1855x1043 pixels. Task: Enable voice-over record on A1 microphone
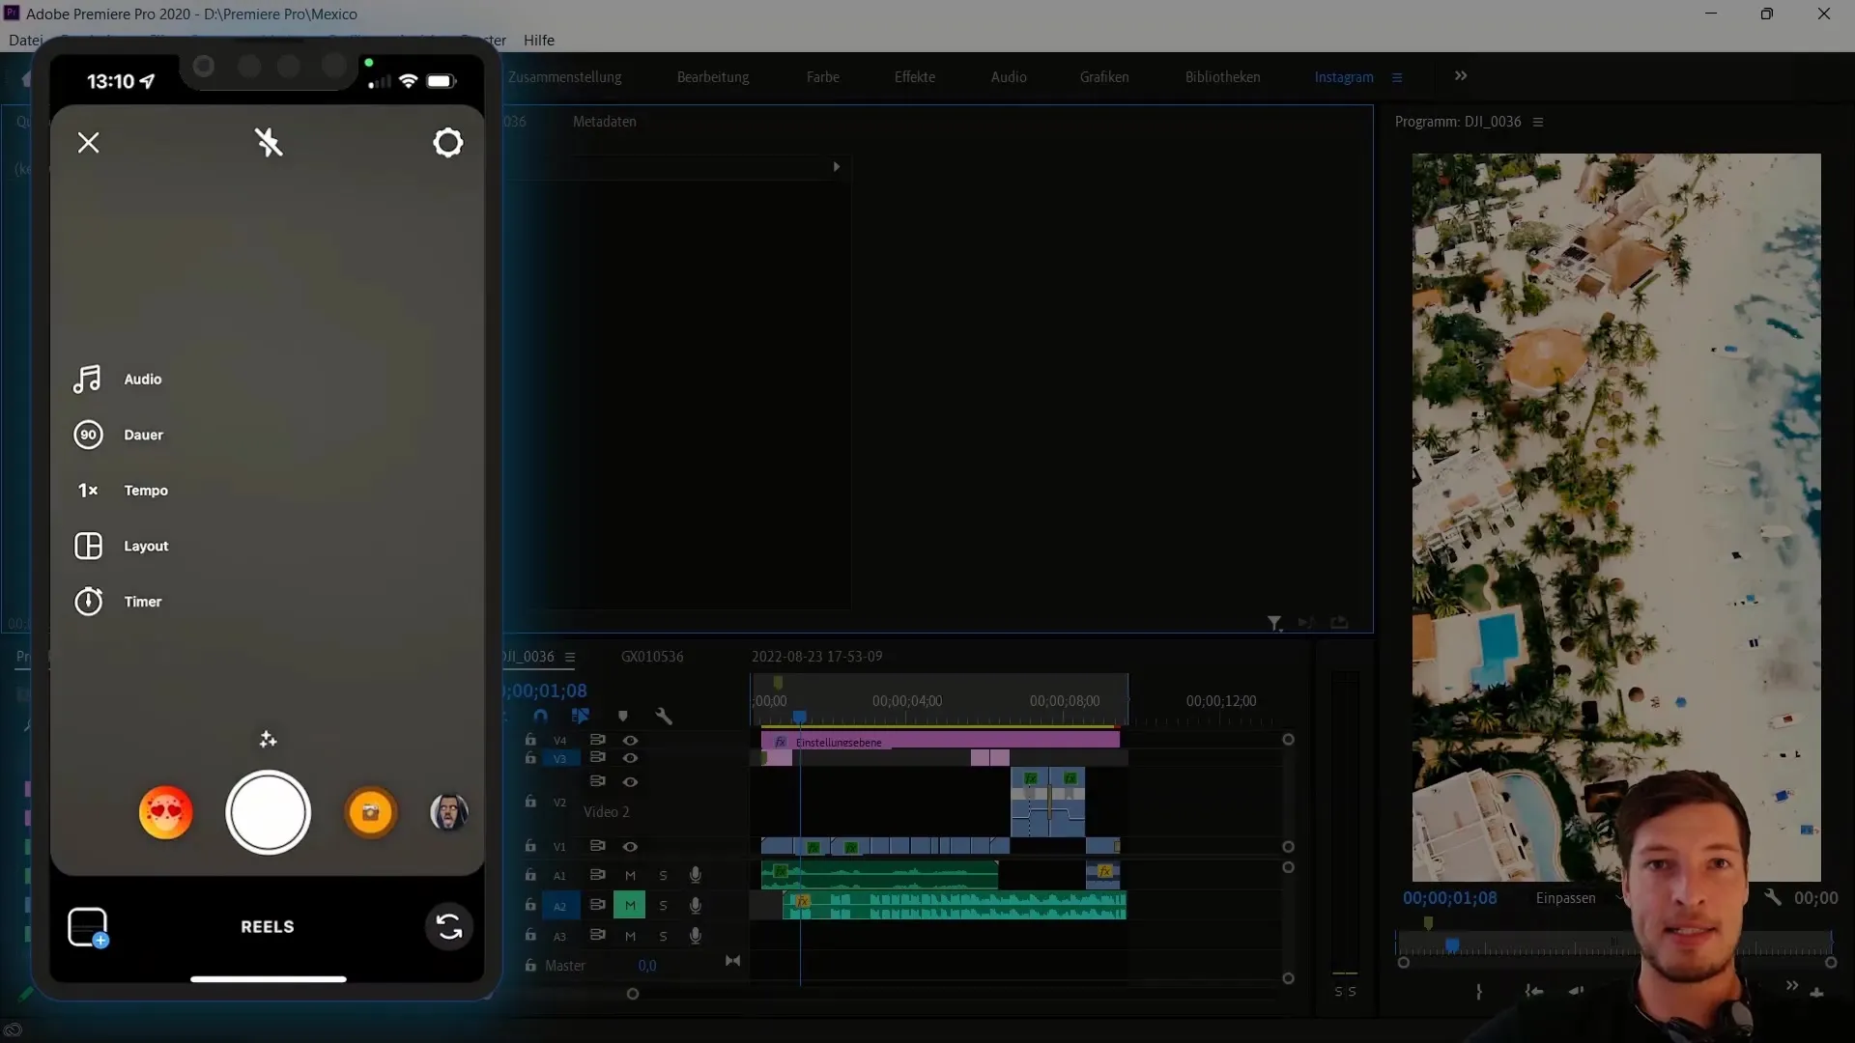click(695, 875)
